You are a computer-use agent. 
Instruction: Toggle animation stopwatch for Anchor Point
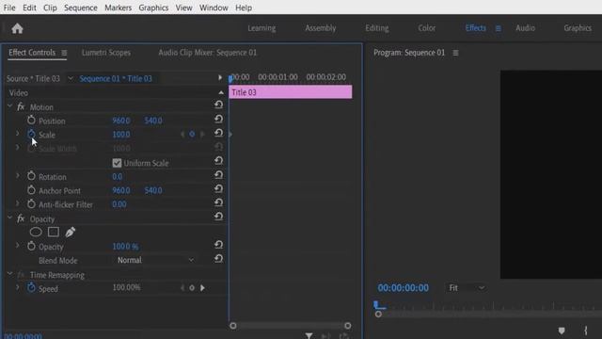point(31,190)
